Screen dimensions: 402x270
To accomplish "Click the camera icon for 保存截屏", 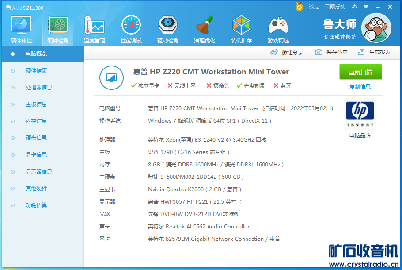I will click(x=319, y=52).
